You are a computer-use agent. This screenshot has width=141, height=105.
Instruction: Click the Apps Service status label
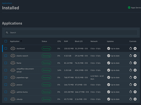[x=136, y=8]
